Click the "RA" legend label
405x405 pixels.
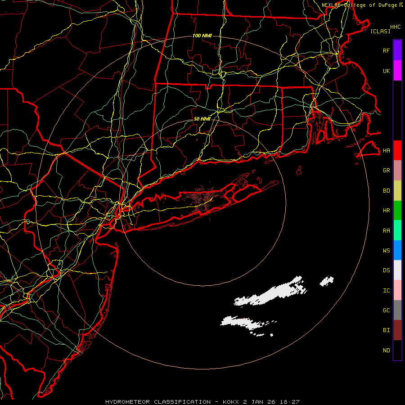[x=386, y=231]
